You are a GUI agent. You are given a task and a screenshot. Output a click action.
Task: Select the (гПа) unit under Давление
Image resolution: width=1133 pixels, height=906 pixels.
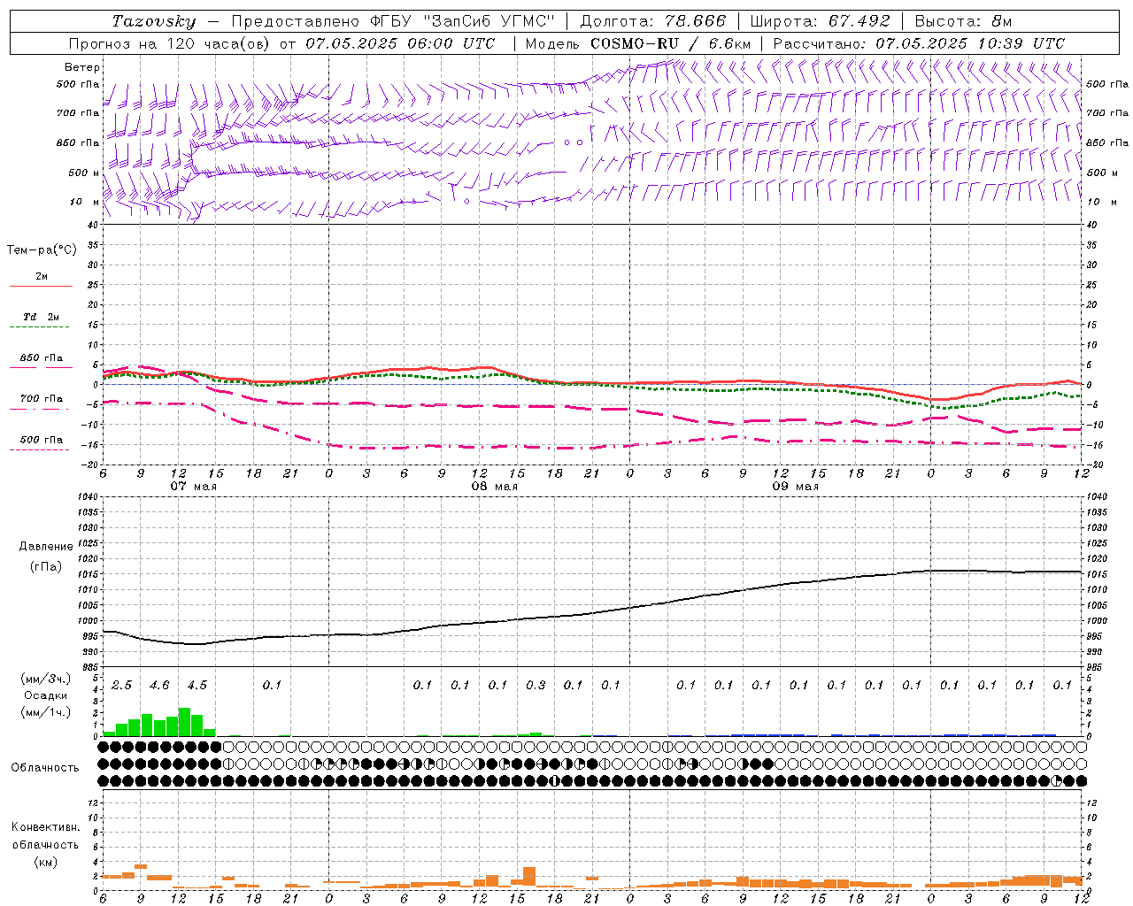(45, 566)
